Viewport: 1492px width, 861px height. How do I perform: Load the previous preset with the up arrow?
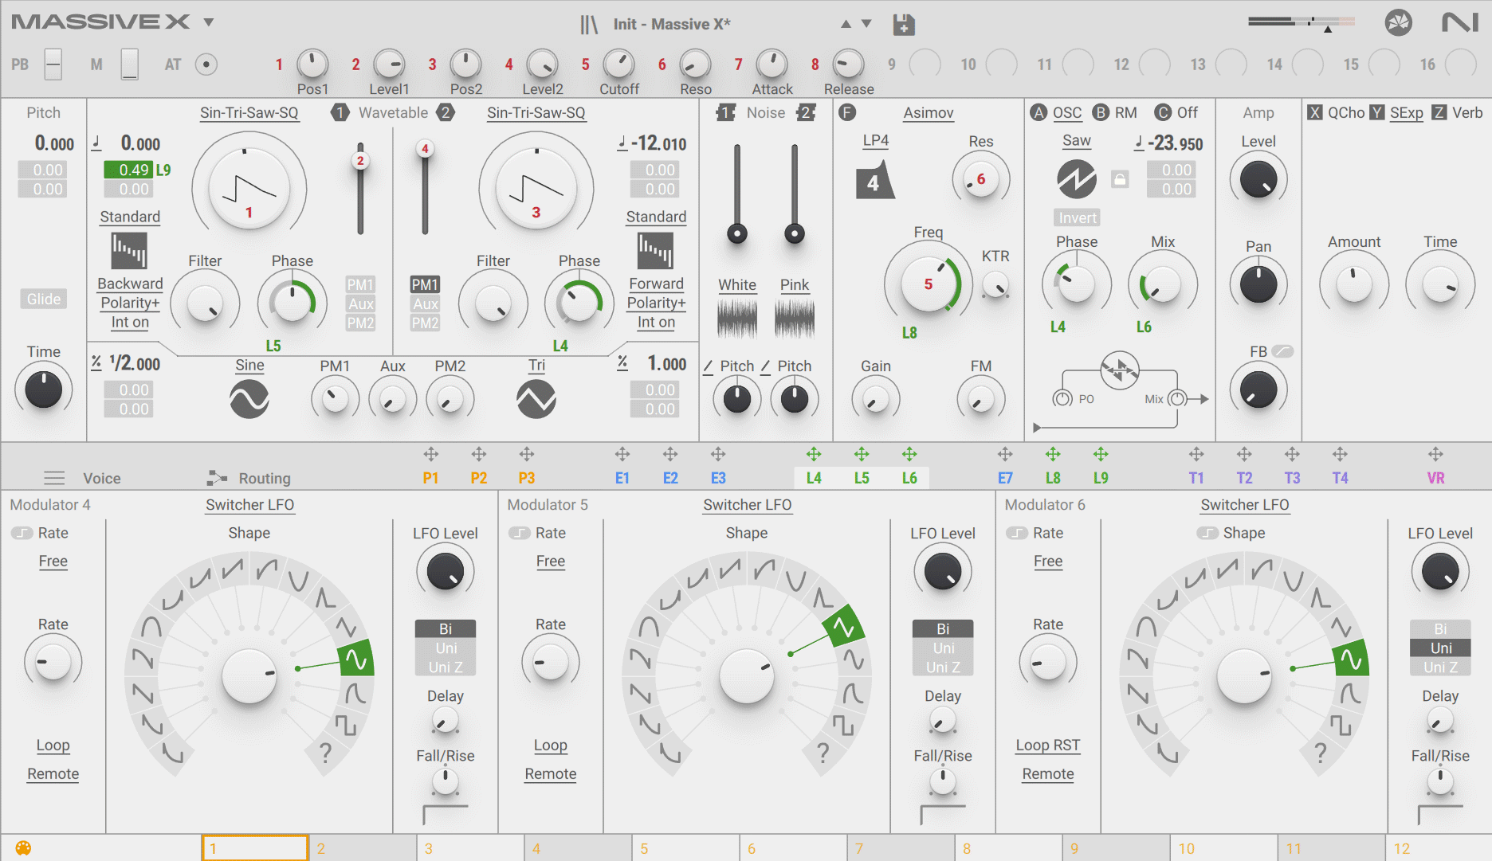tap(846, 24)
